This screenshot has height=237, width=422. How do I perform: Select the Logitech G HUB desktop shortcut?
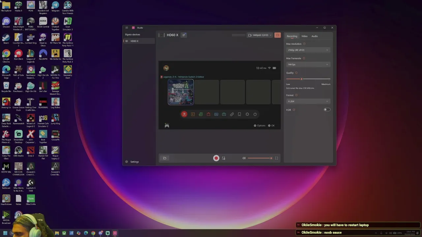click(31, 185)
